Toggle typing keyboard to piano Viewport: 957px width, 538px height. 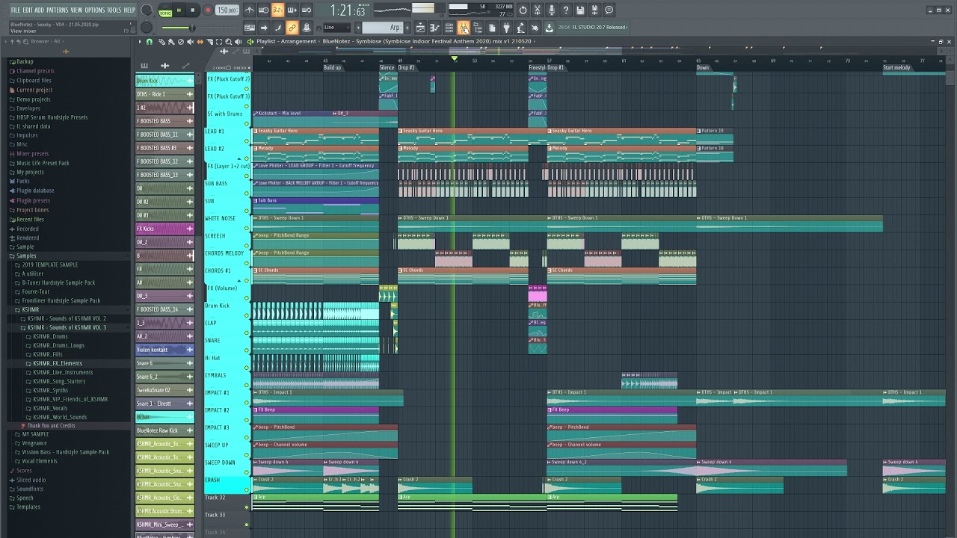[250, 28]
